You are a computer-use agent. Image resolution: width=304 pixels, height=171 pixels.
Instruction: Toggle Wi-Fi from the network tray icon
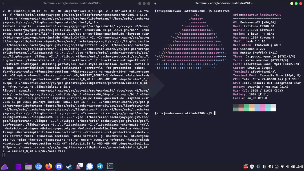[281, 166]
